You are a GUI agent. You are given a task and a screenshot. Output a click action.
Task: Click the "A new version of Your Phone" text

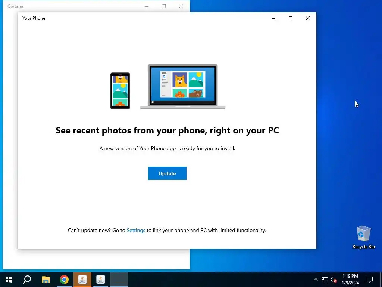(x=167, y=148)
